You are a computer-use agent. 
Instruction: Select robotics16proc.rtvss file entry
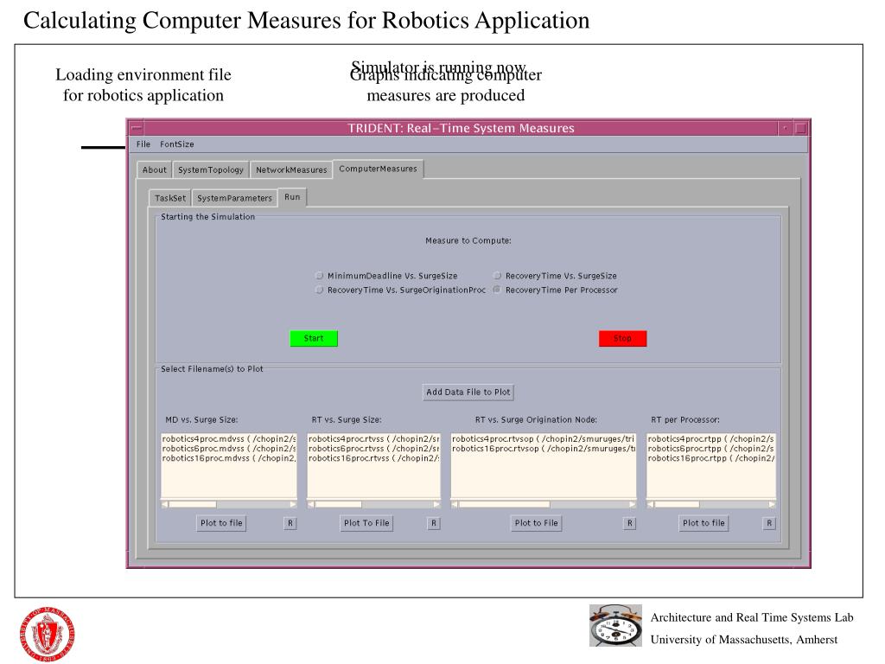click(373, 458)
